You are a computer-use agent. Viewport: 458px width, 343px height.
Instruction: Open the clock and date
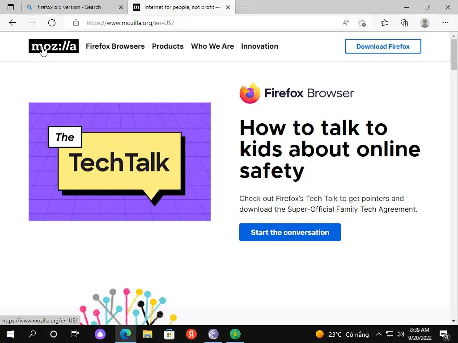tap(420, 334)
